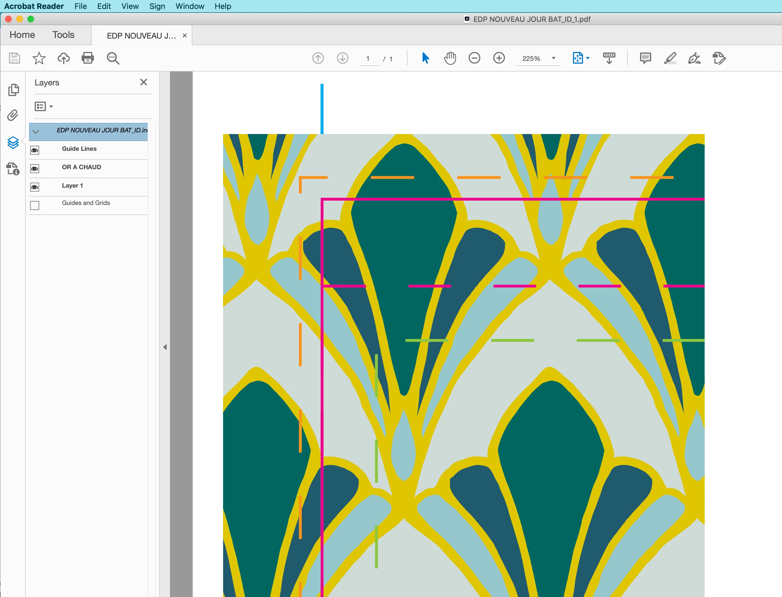Open the Page Thumbnails sidebar panel

[13, 90]
